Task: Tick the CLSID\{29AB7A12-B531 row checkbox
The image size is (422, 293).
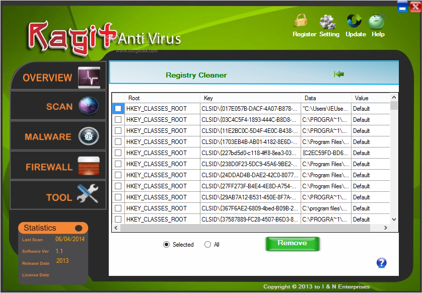Action: (118, 197)
